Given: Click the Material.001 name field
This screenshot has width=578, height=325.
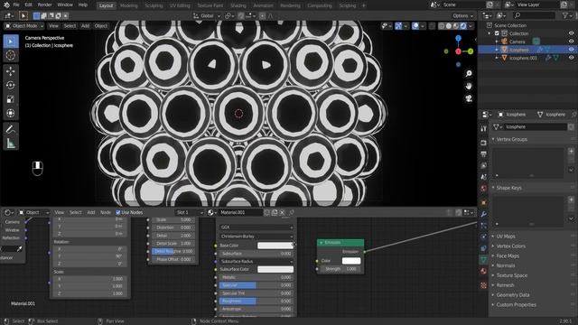Looking at the screenshot, I should coord(240,213).
